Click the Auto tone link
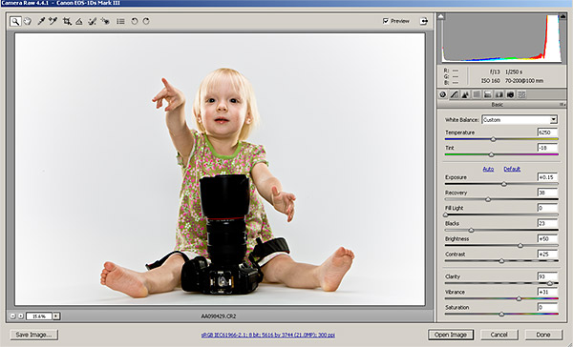573x347 pixels. coord(488,169)
